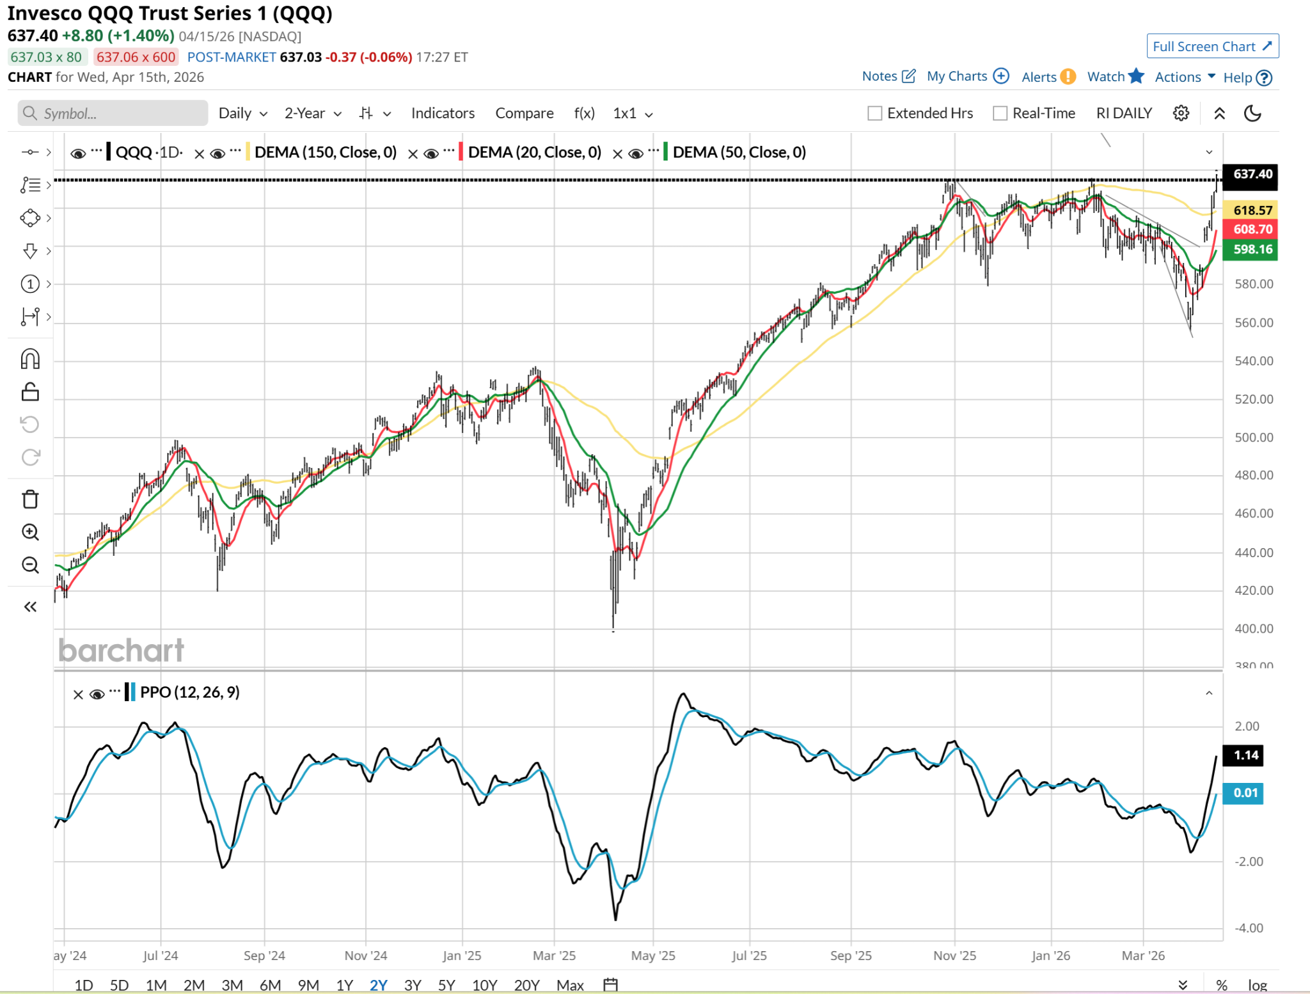Enable the Extended Hrs checkbox
The height and width of the screenshot is (994, 1310).
(874, 113)
